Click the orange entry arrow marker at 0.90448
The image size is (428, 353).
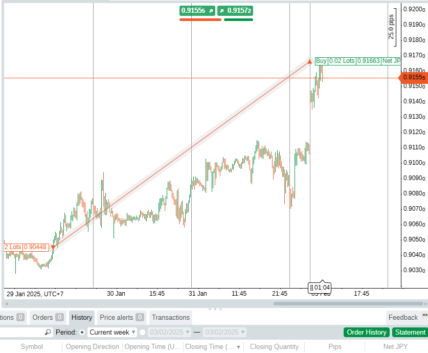pyautogui.click(x=53, y=248)
